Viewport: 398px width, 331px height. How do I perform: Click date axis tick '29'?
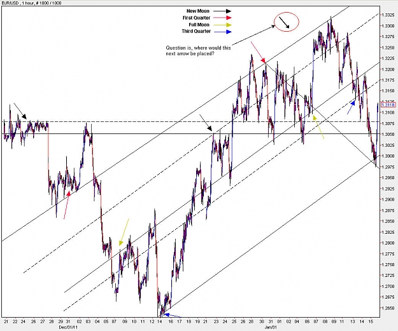pyautogui.click(x=60, y=321)
